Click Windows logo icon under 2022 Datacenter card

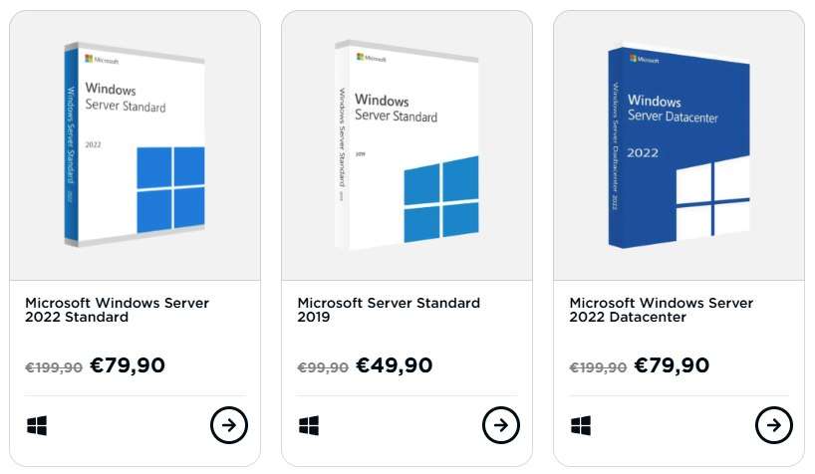(x=581, y=425)
